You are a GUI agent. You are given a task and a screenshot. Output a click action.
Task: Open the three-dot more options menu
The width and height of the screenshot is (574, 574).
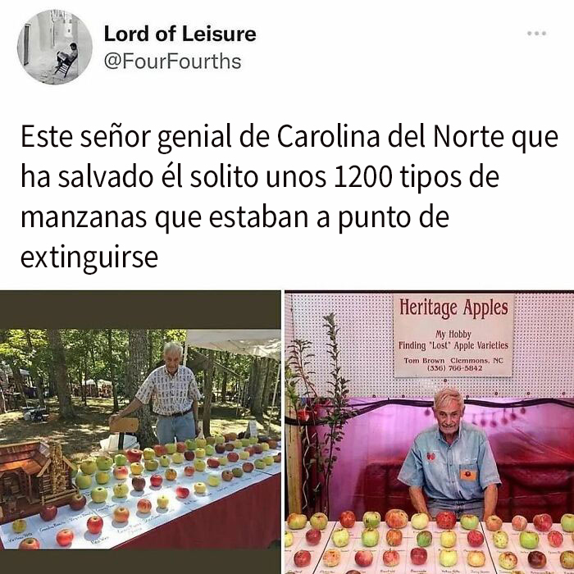click(536, 34)
